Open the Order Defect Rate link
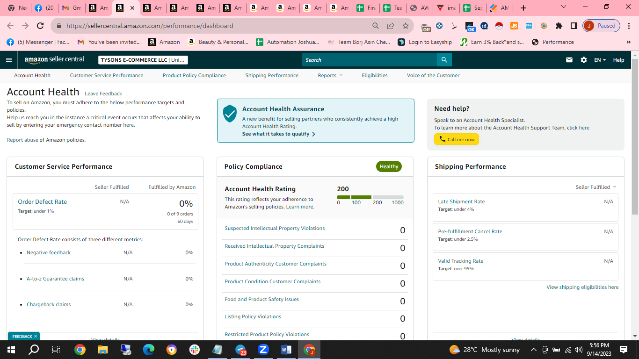This screenshot has height=359, width=639. [42, 202]
